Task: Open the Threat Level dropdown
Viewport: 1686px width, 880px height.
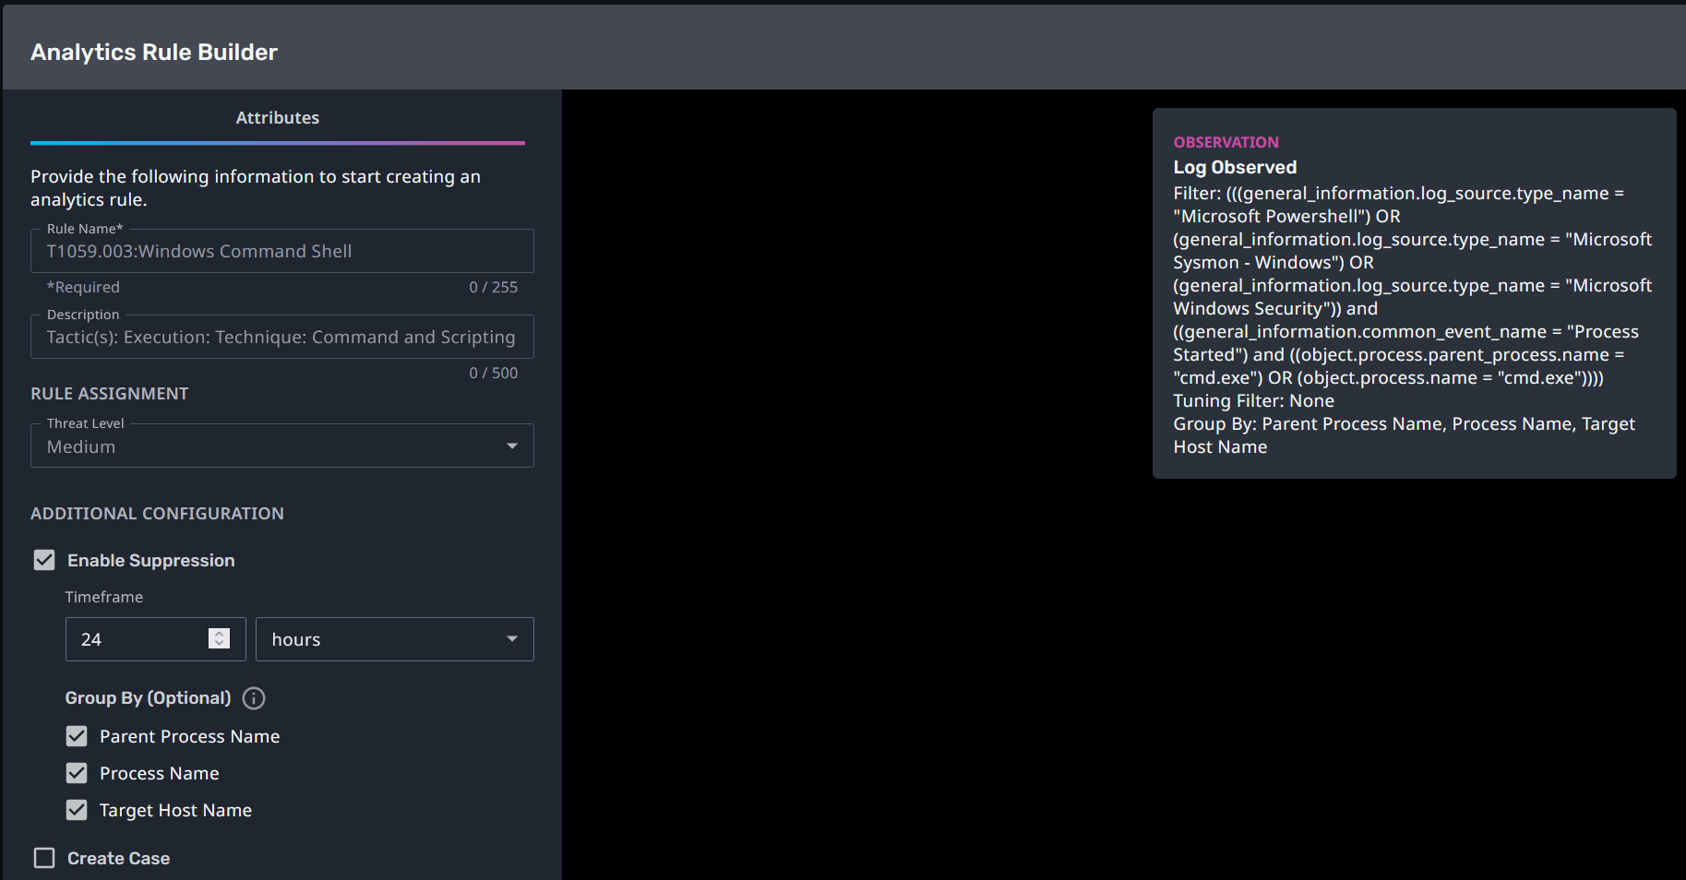Action: point(282,446)
